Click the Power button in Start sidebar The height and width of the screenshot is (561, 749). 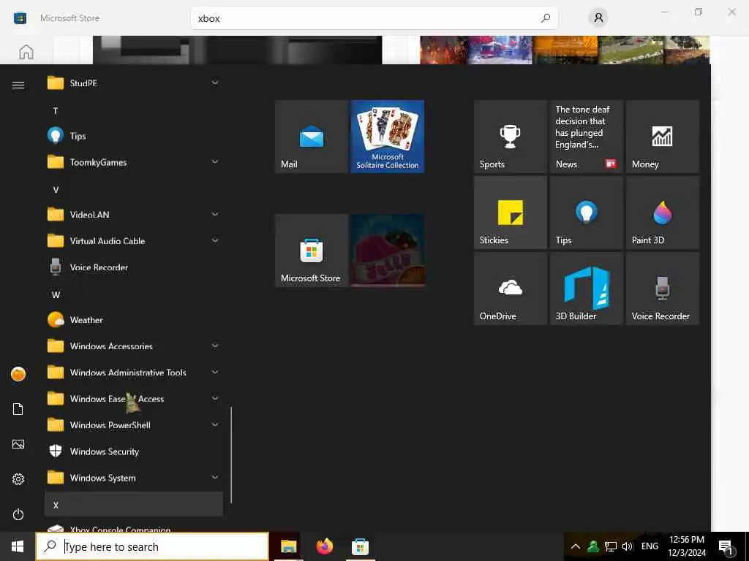18,514
